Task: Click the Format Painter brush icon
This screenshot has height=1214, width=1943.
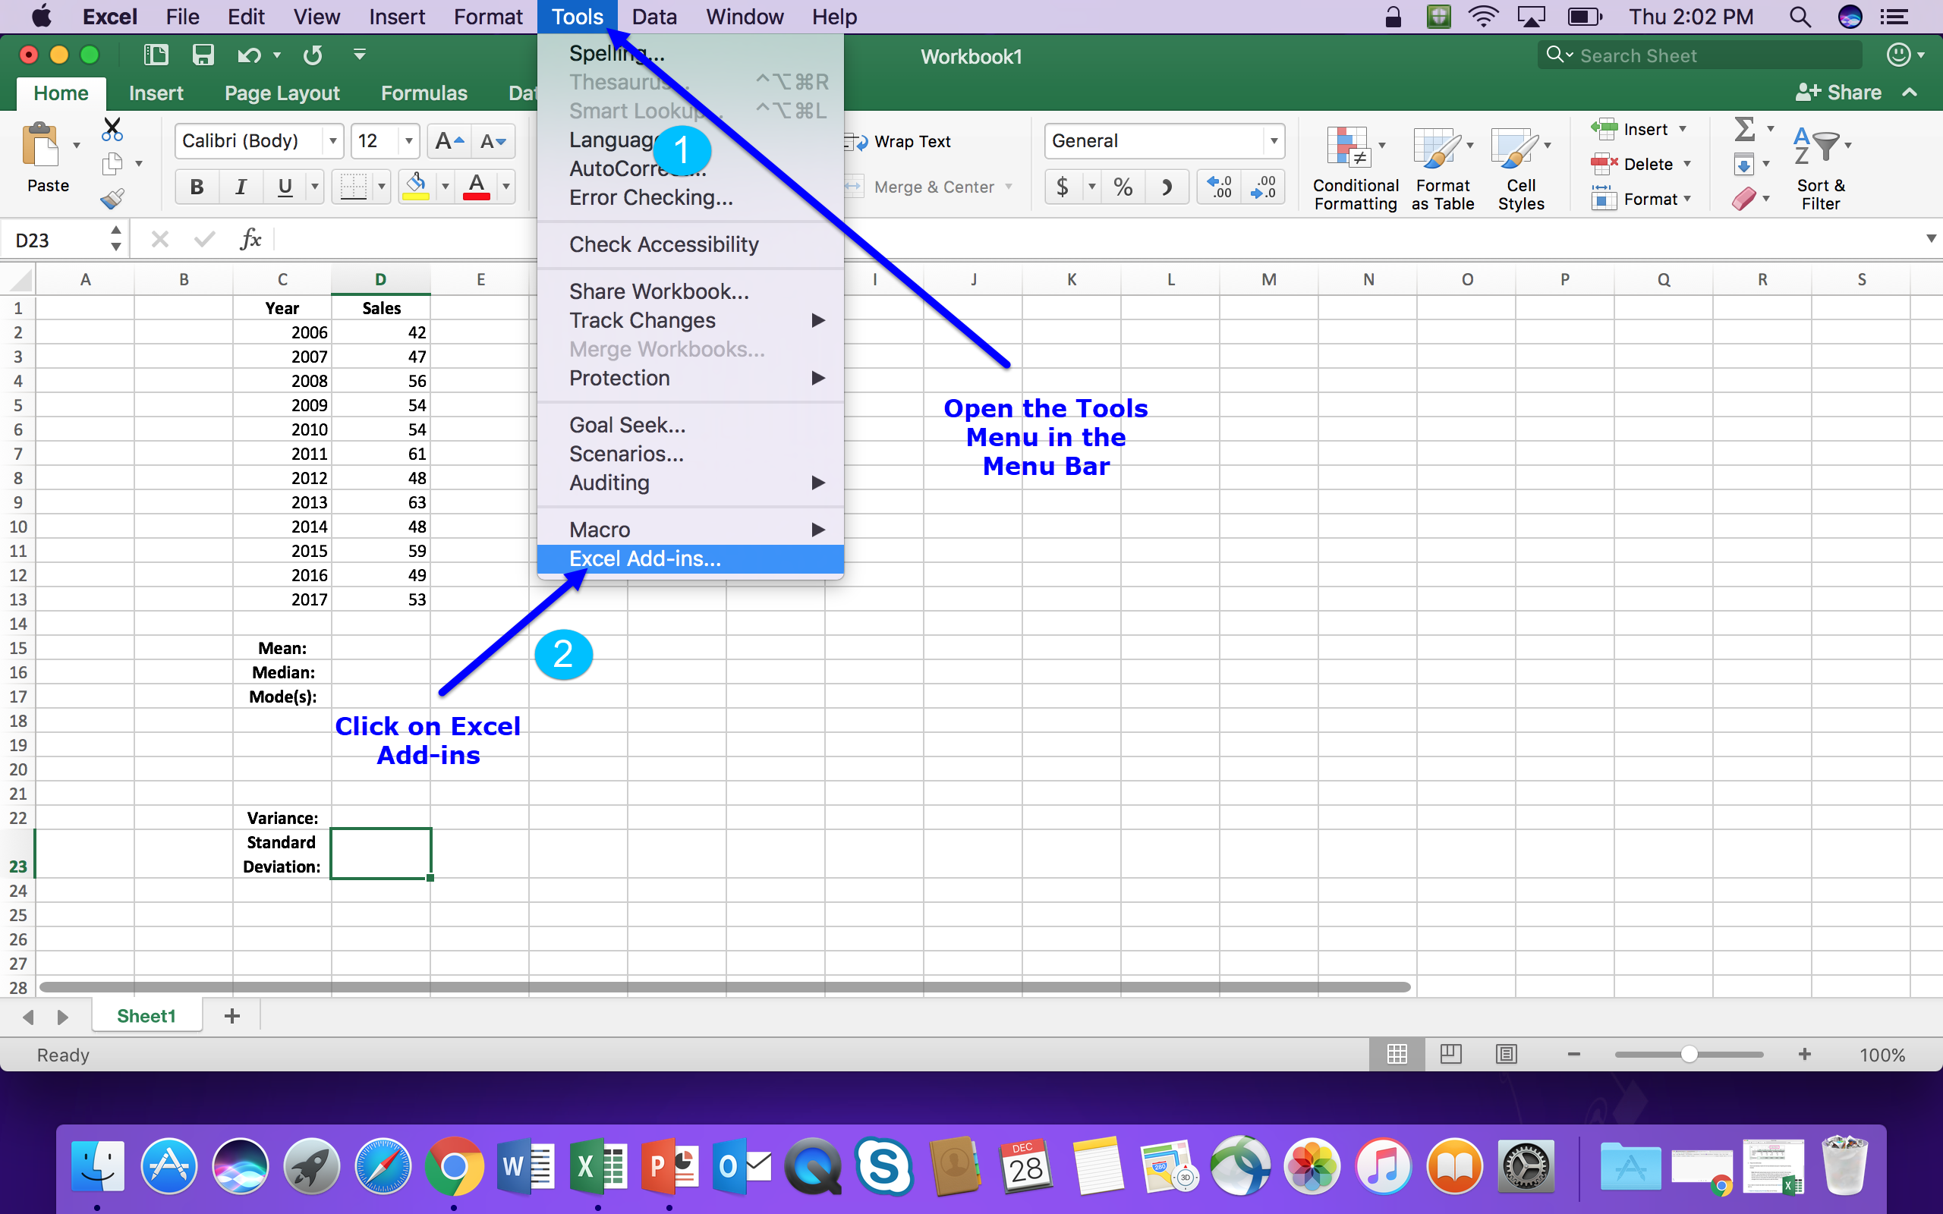Action: (x=112, y=198)
